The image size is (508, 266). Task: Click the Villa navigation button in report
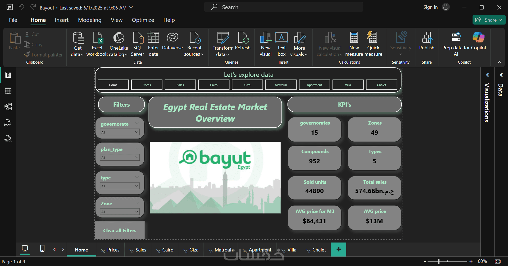[348, 85]
